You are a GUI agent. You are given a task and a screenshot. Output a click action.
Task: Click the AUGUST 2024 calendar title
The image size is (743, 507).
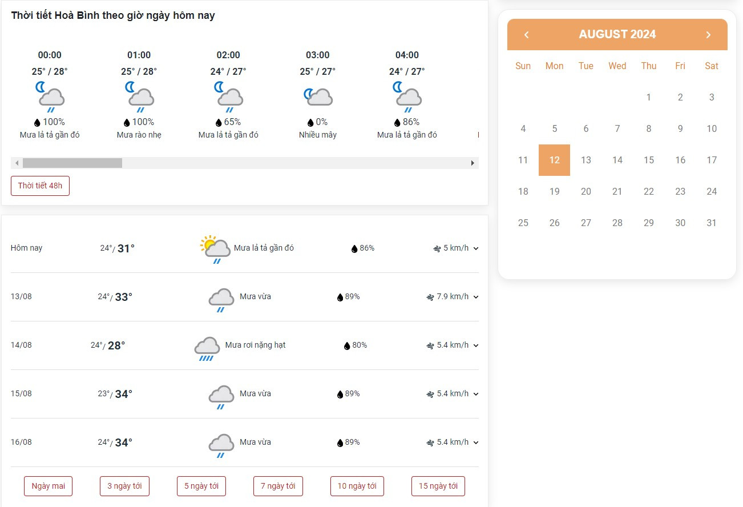click(617, 34)
